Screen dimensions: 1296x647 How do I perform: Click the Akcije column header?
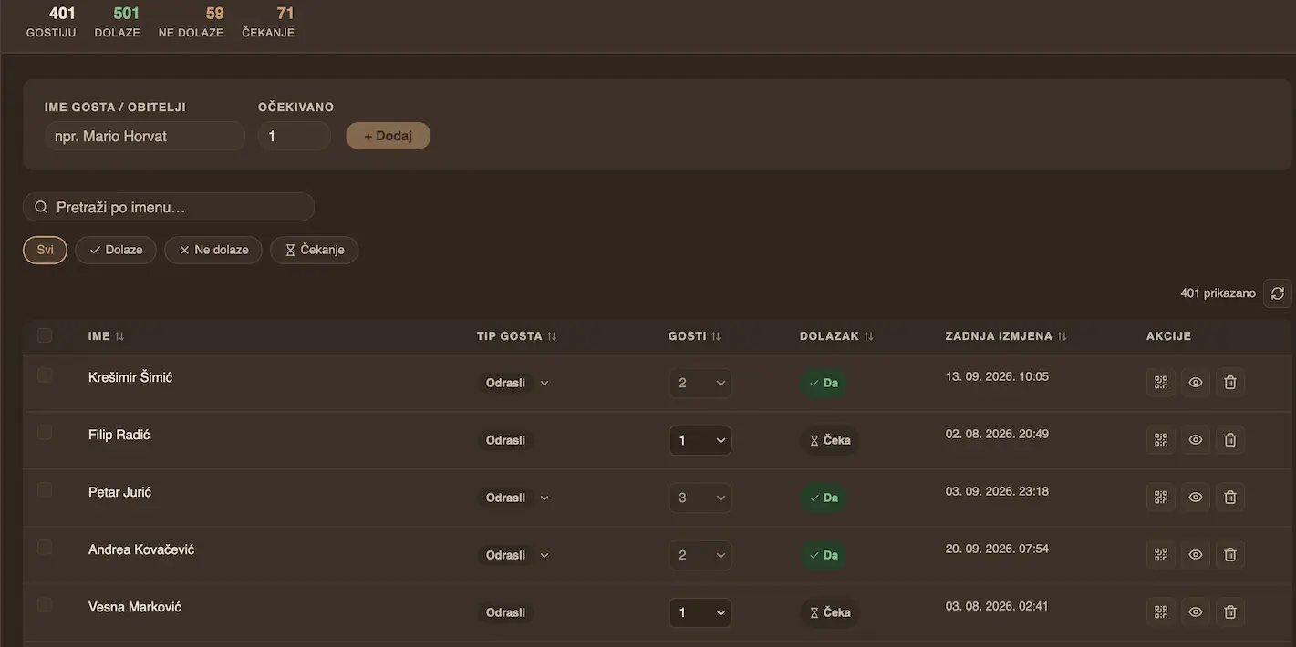[1168, 336]
